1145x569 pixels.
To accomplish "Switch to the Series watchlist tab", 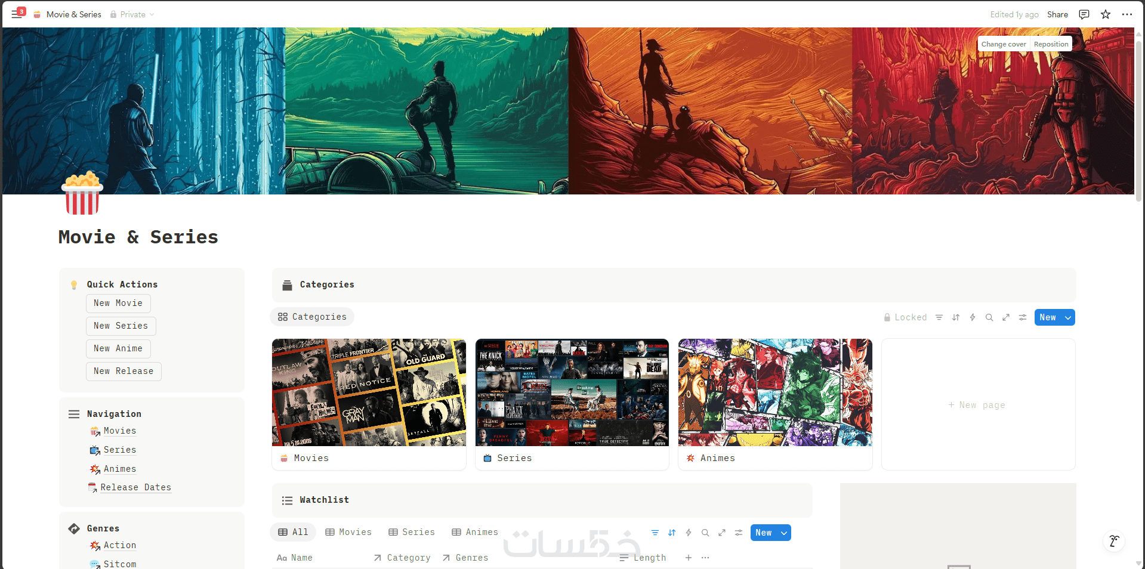I will click(x=412, y=532).
